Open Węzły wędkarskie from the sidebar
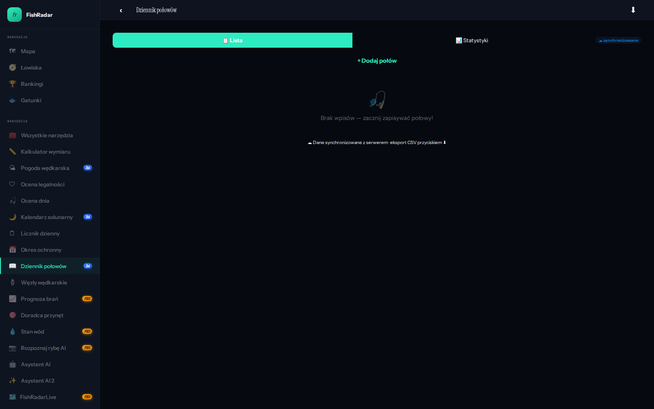The height and width of the screenshot is (409, 654). click(44, 283)
